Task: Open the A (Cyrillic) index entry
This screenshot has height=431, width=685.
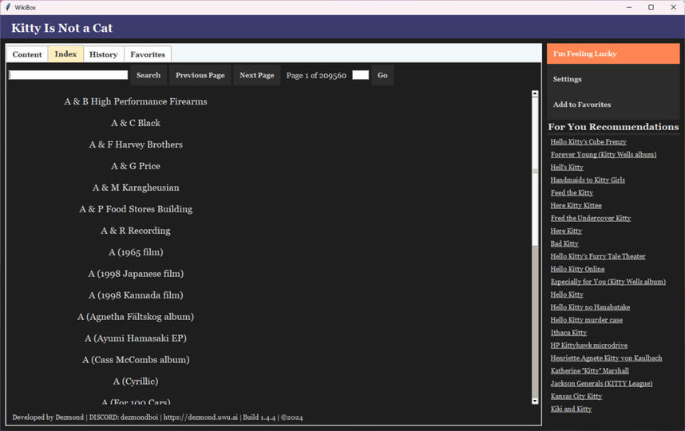Action: click(x=136, y=382)
